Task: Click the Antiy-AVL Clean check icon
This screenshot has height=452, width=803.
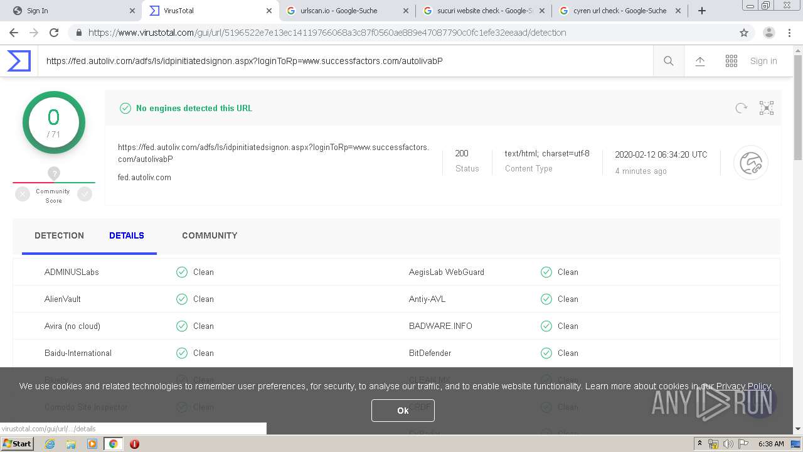Action: 546,299
